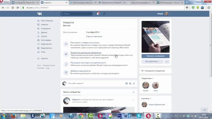This screenshot has height=119, width=212.
Task: Open contact 'Нюрик Березюкова'
Action: tap(157, 104)
